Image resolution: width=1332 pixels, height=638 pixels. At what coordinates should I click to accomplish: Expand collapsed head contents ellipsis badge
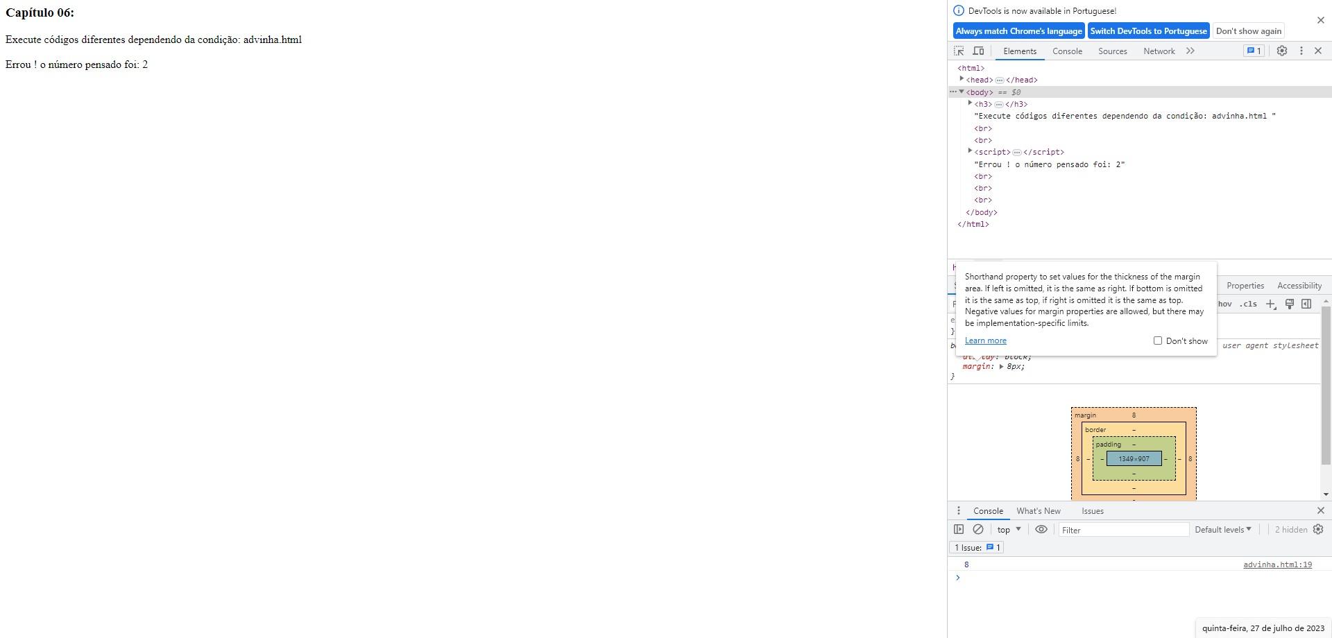pos(1000,80)
